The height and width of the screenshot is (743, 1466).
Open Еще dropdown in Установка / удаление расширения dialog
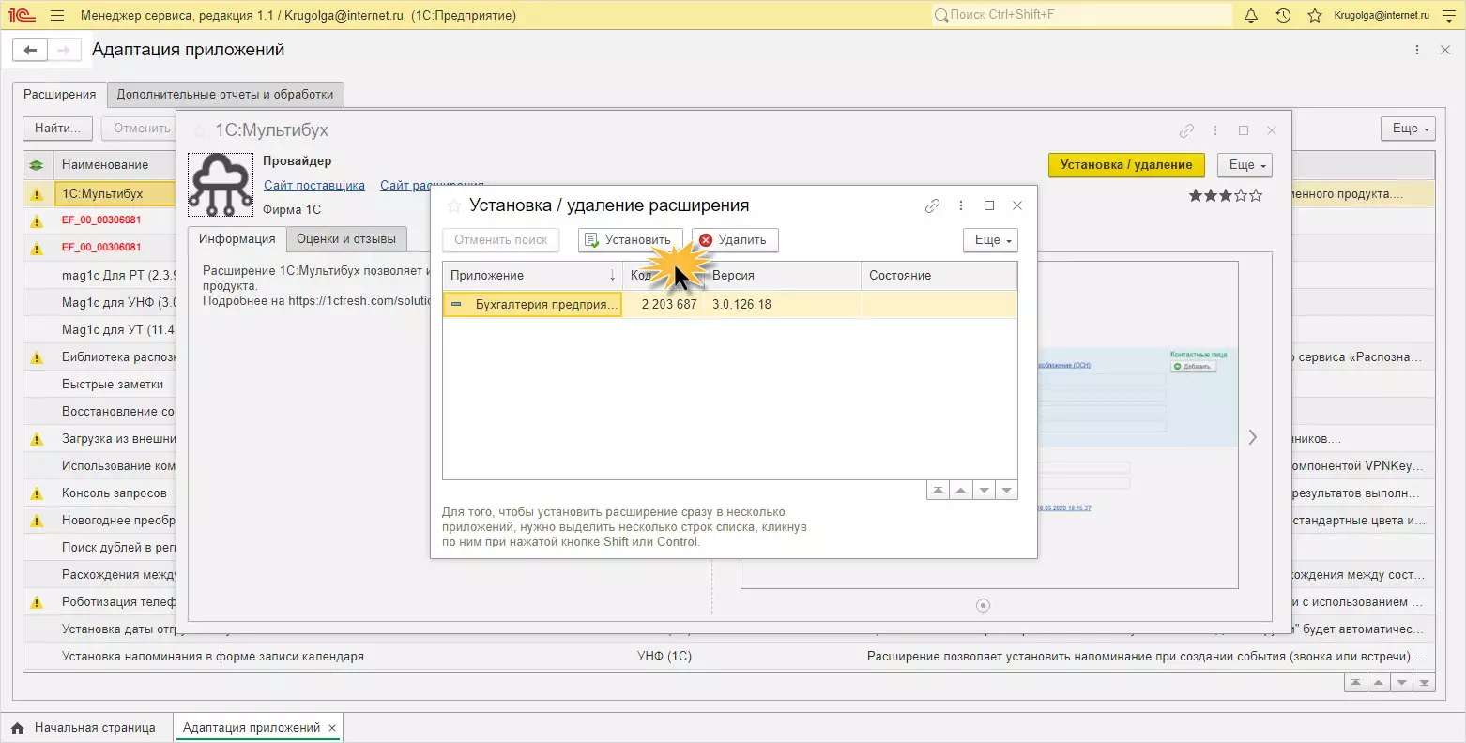(990, 240)
